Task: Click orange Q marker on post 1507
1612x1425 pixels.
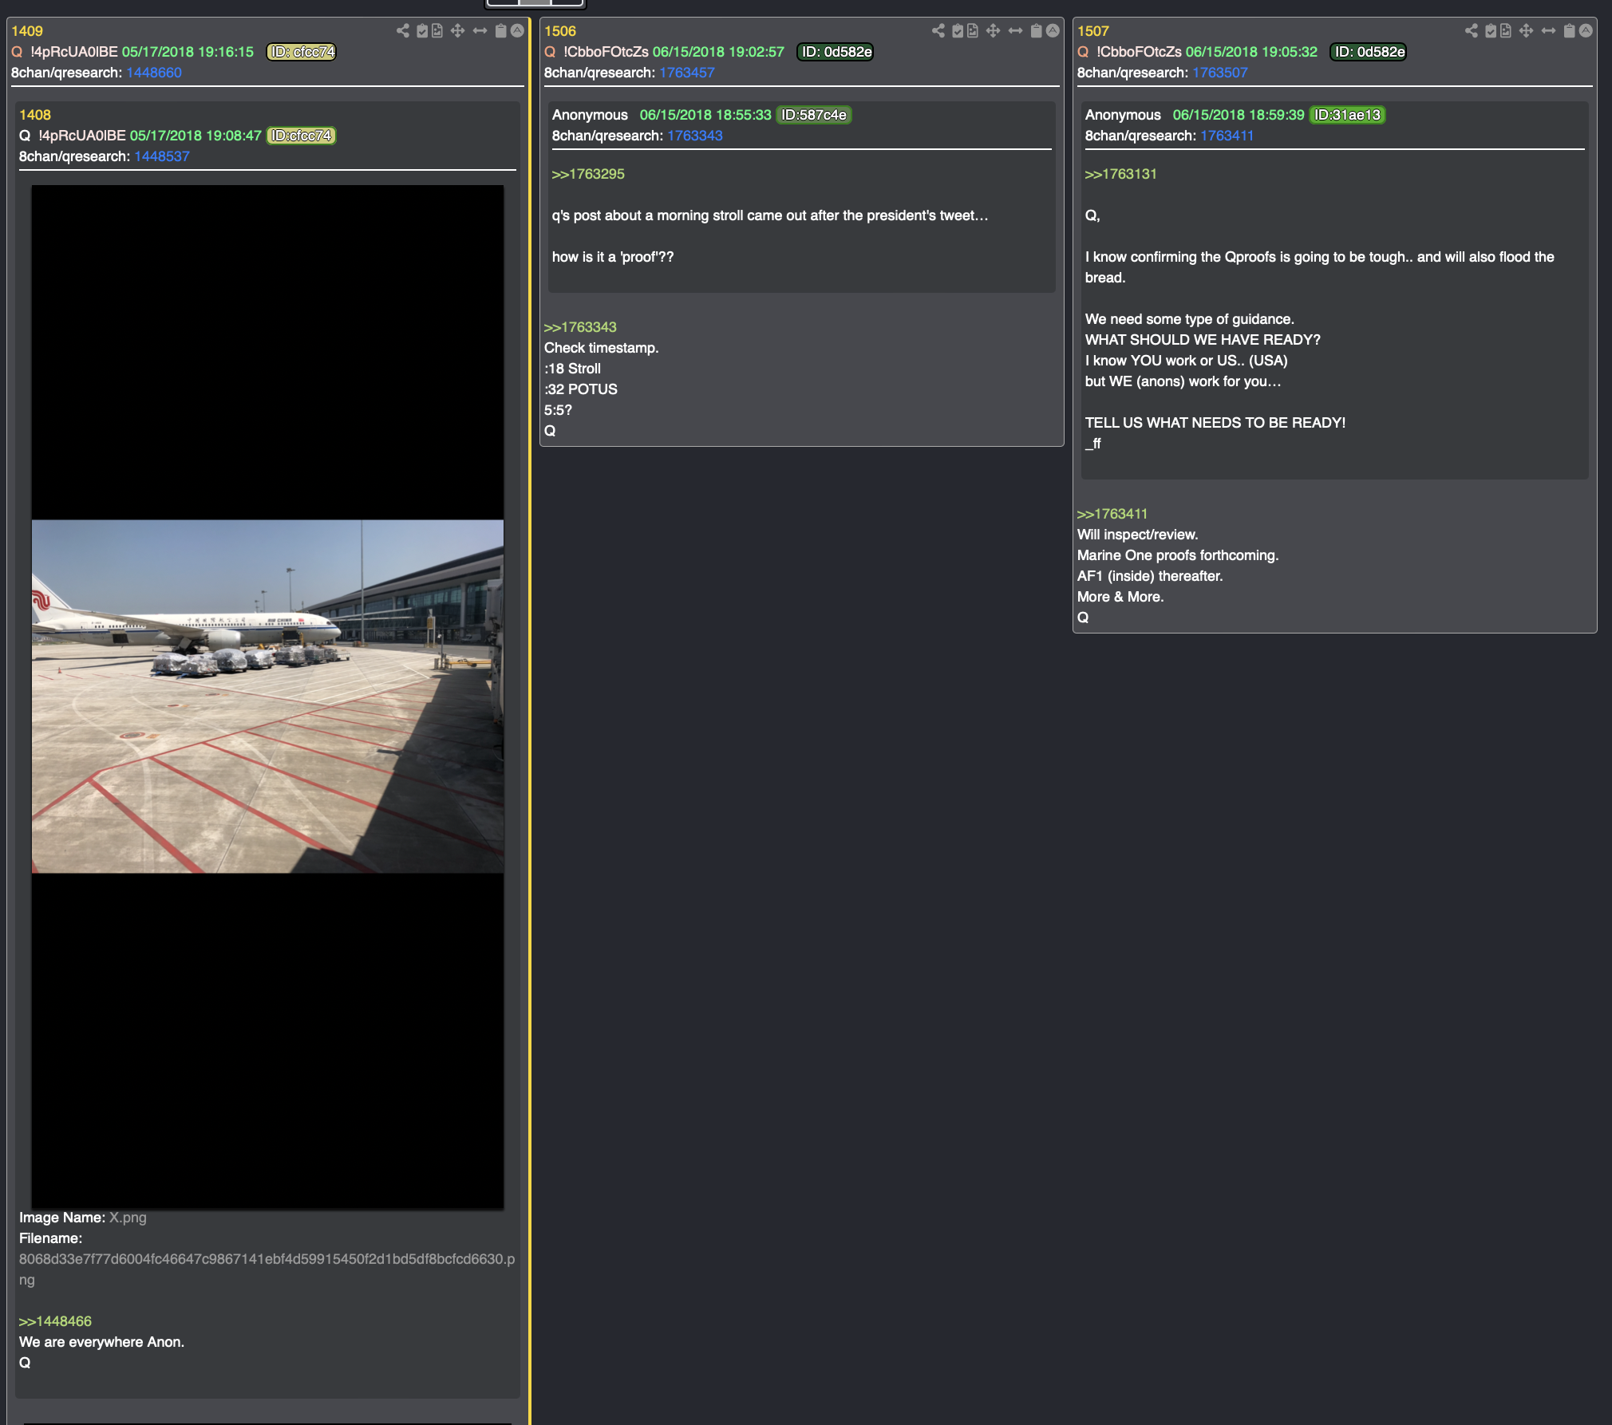Action: [1083, 52]
